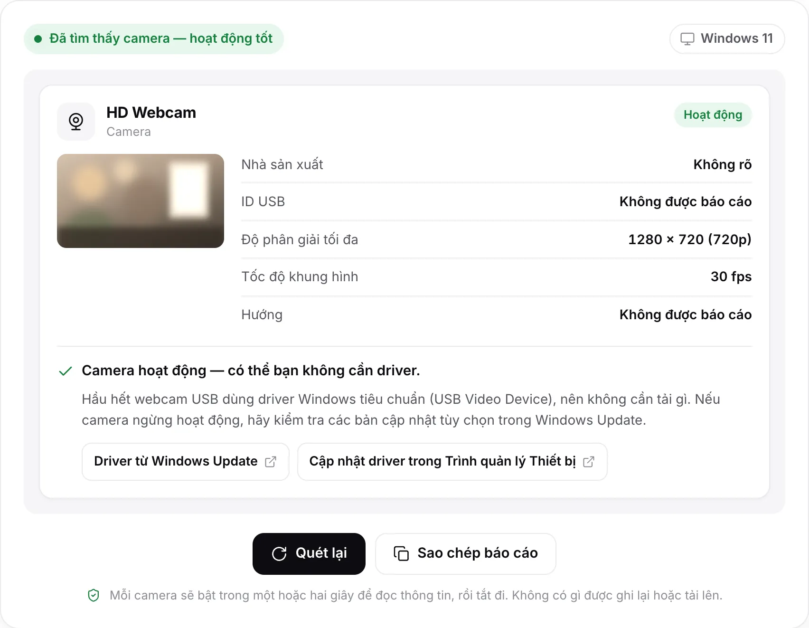This screenshot has width=809, height=628.
Task: Click the shield icon in privacy note
Action: coord(94,595)
